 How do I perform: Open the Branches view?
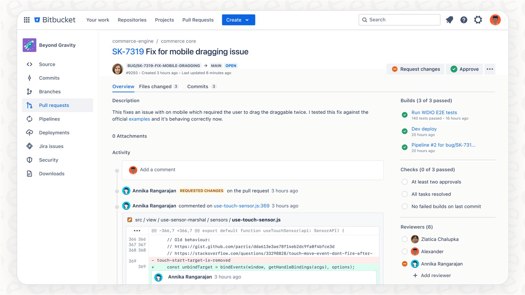tap(29, 91)
